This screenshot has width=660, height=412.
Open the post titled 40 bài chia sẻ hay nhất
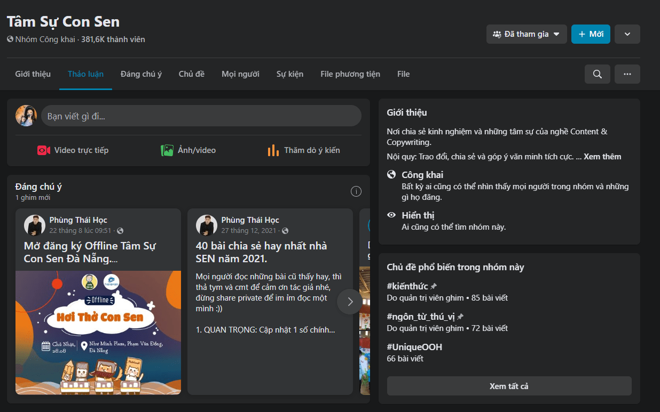(x=262, y=252)
